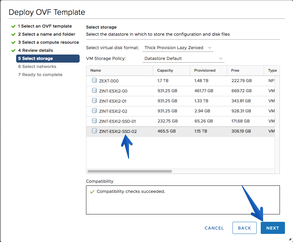
Task: Click the Datastore Default dropdown chevron
Action: (x=221, y=59)
